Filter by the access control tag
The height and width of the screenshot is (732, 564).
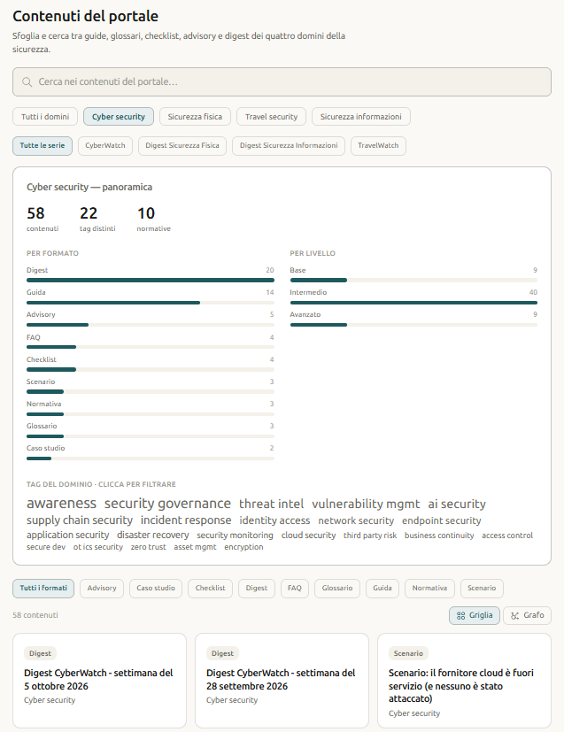coord(507,536)
